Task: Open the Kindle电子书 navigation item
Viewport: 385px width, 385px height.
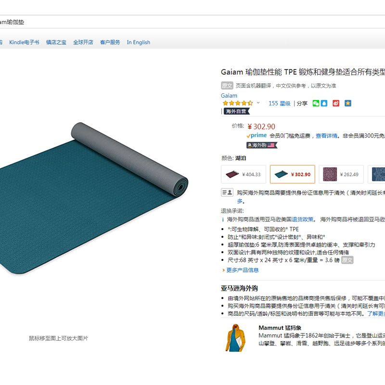Action: 24,42
